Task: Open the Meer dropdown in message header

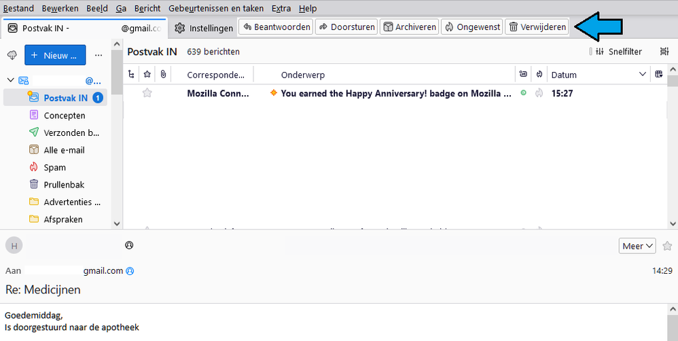Action: (637, 246)
